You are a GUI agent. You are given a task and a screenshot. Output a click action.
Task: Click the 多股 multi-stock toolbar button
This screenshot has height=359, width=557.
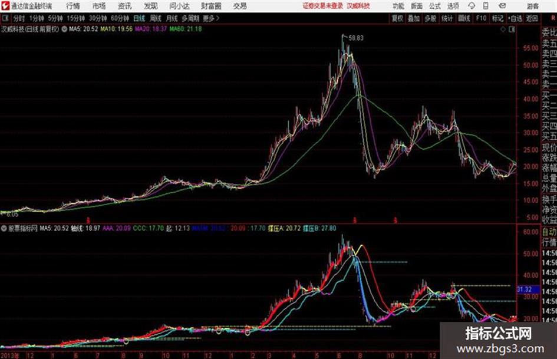tap(430, 18)
